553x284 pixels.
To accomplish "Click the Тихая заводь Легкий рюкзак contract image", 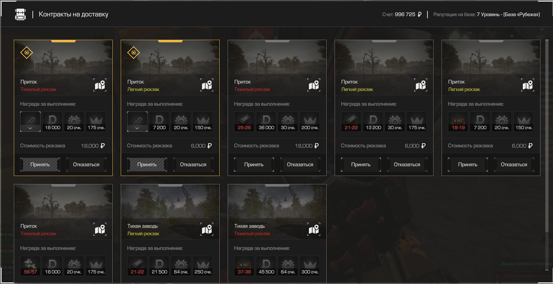I will 170,201.
